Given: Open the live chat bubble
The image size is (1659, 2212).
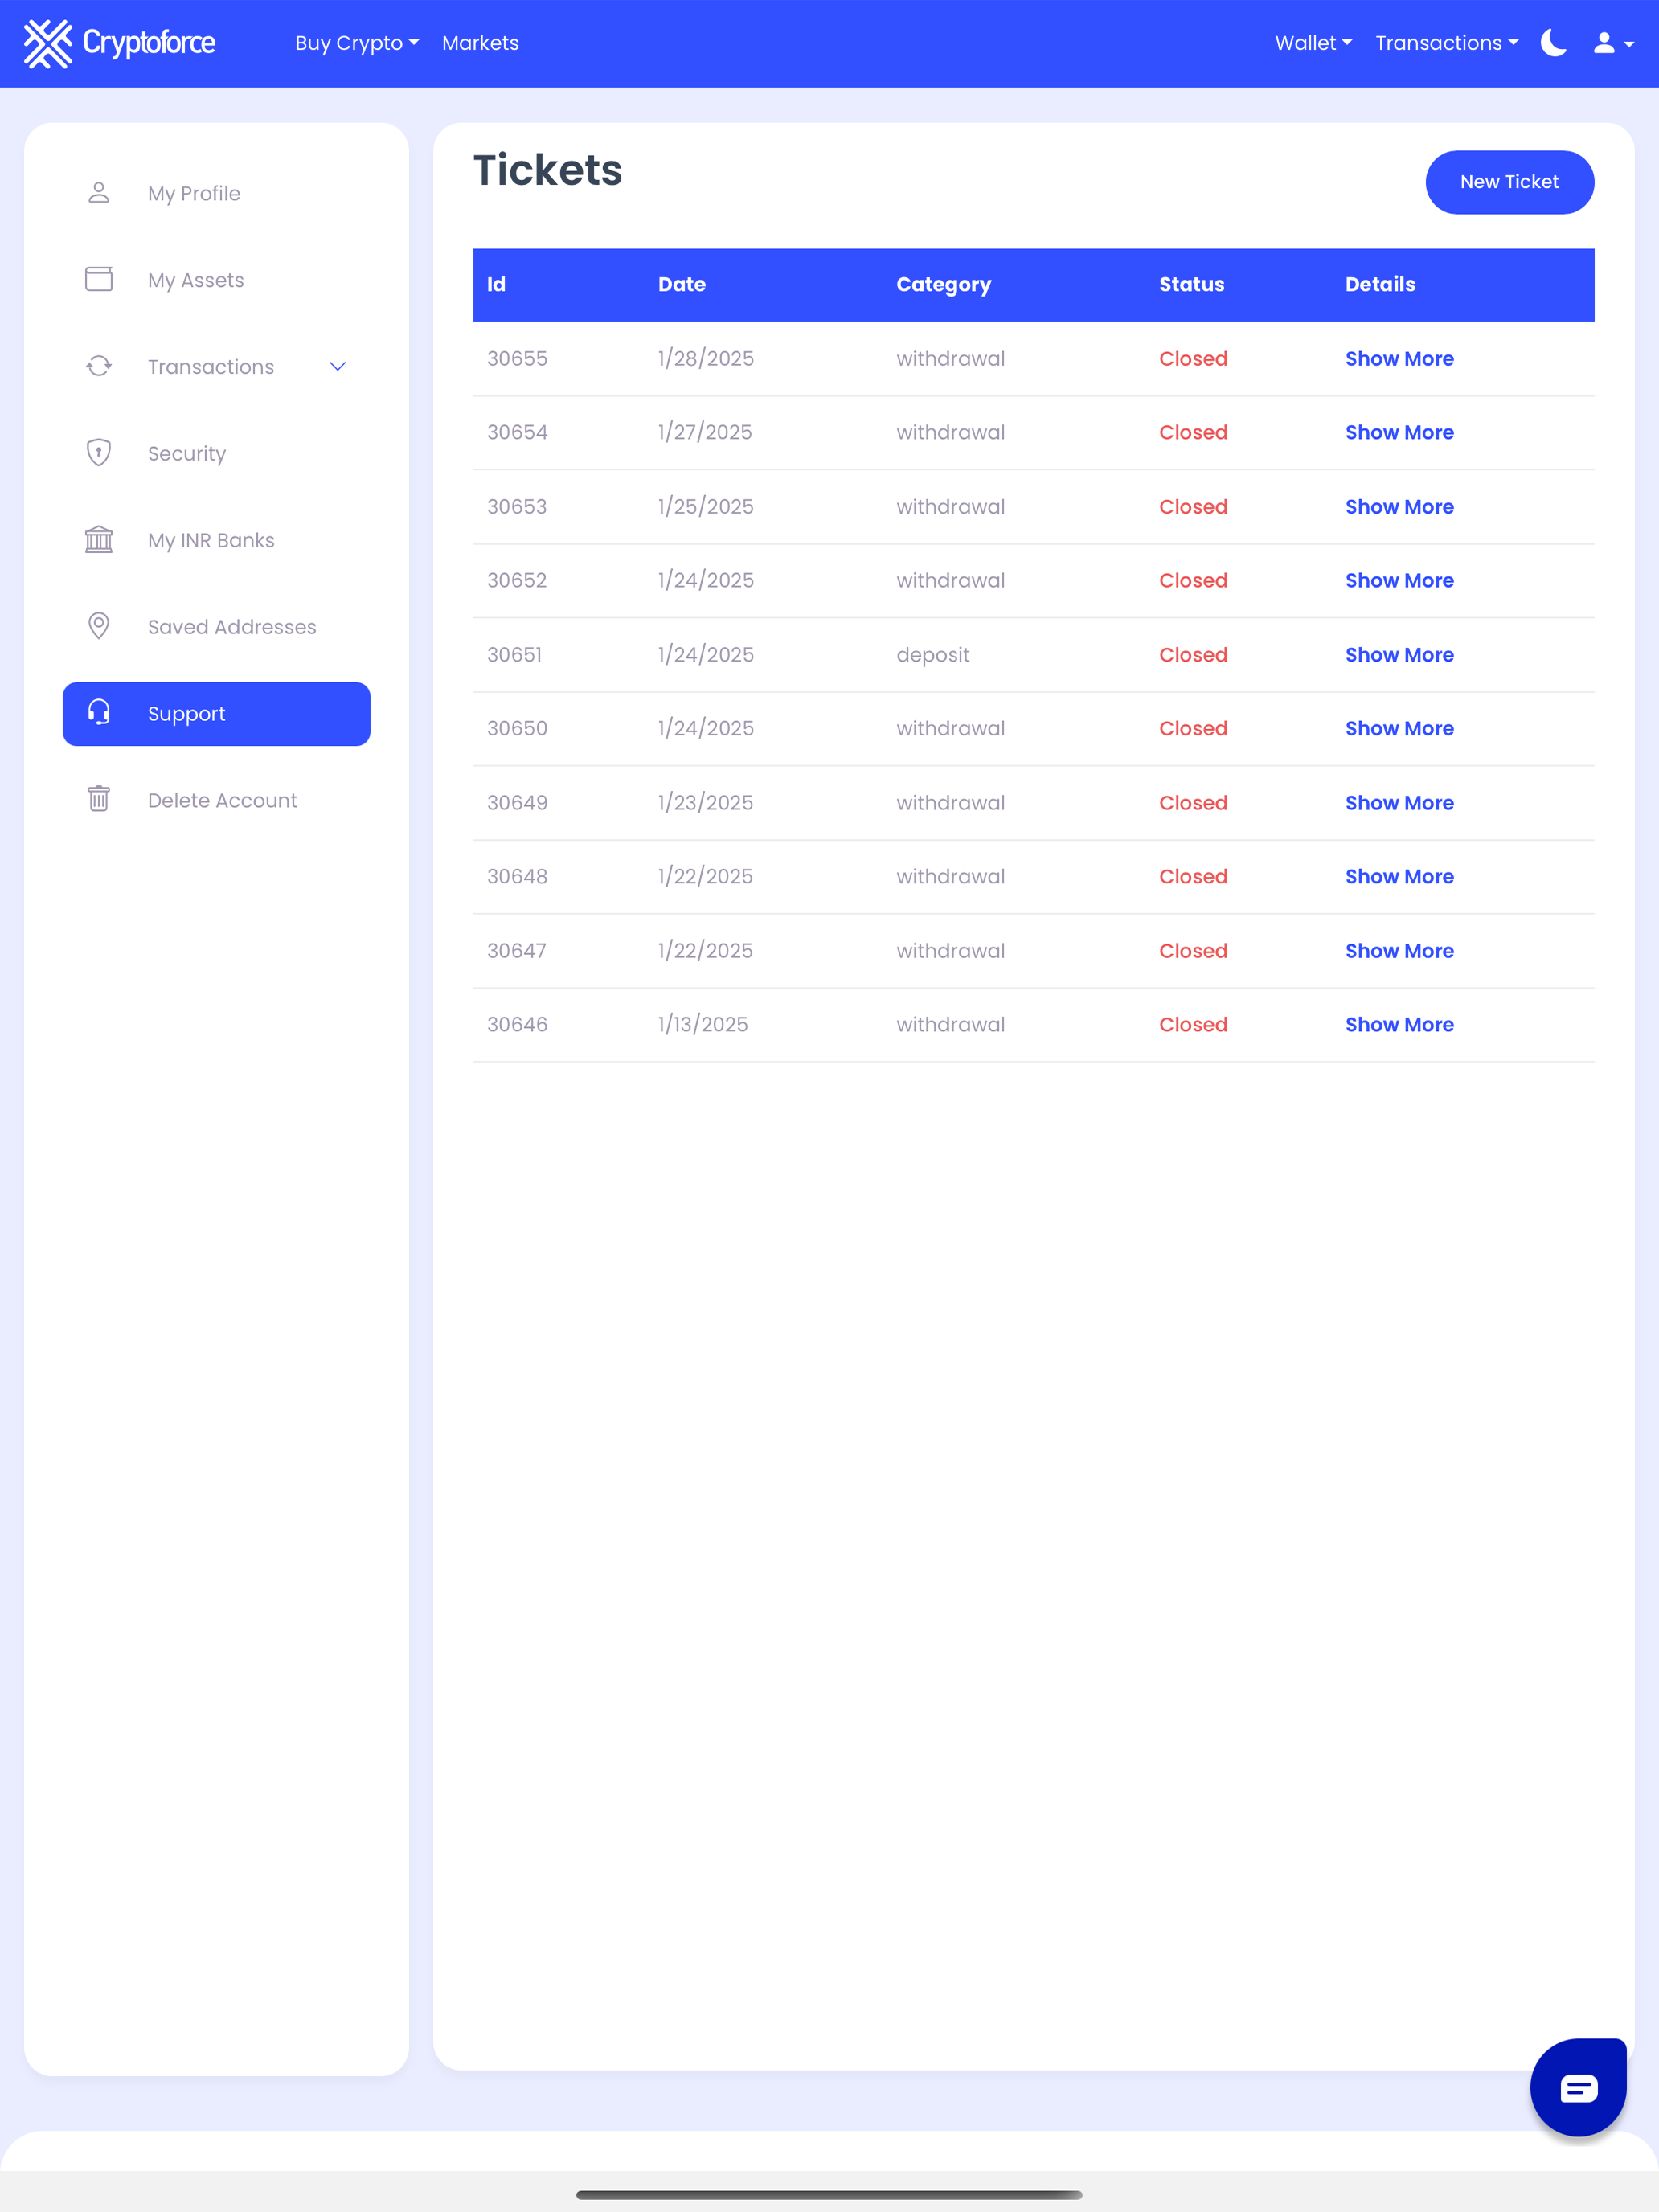Looking at the screenshot, I should [x=1578, y=2087].
